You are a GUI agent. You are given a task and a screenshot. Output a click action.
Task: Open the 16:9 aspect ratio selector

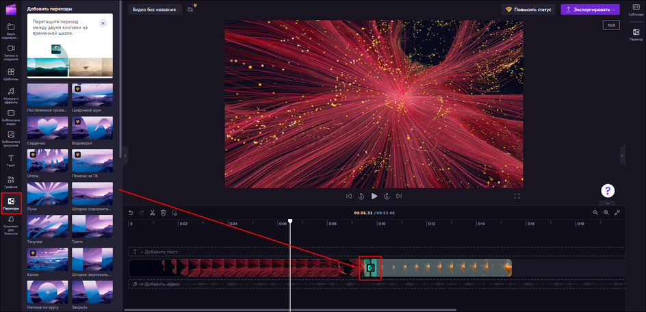[x=610, y=25]
